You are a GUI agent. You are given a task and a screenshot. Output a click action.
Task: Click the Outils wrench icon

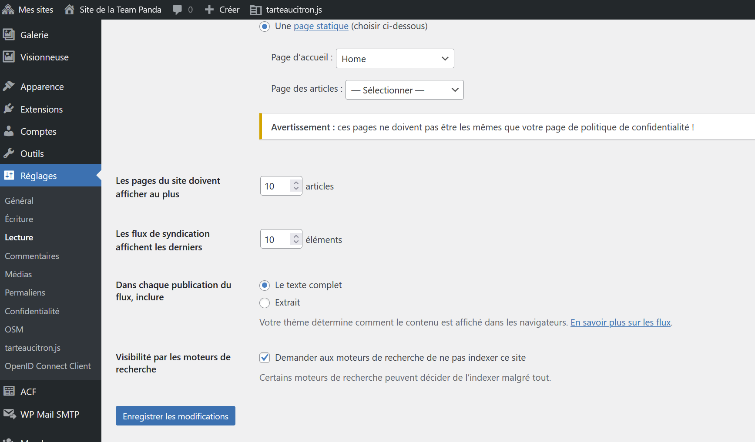point(9,153)
